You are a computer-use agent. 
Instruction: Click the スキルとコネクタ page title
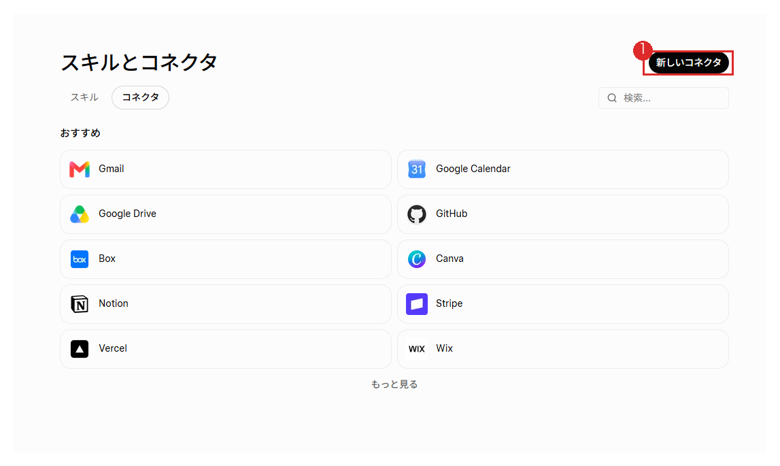click(139, 63)
